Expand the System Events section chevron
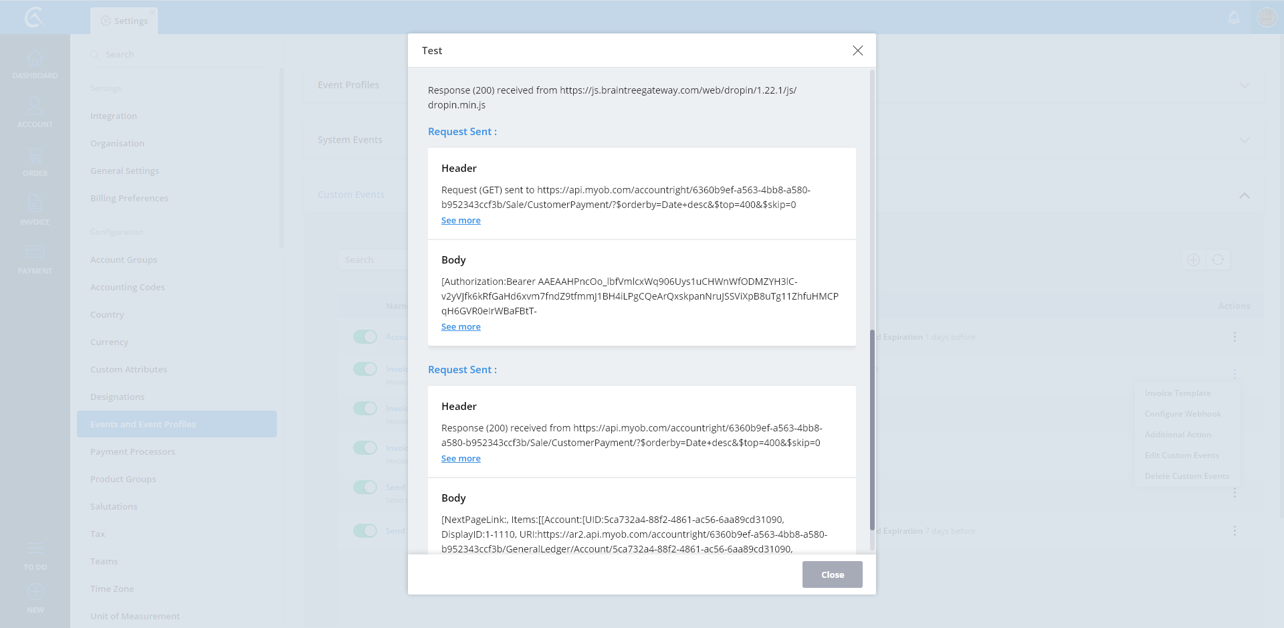This screenshot has width=1284, height=628. click(1244, 140)
